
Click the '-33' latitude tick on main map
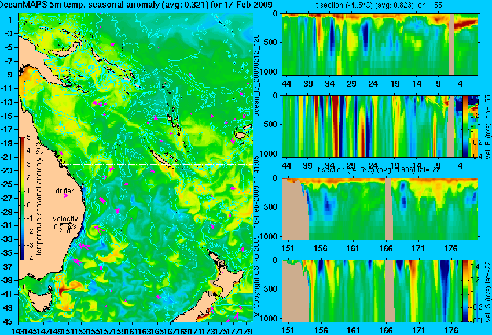tap(8, 239)
